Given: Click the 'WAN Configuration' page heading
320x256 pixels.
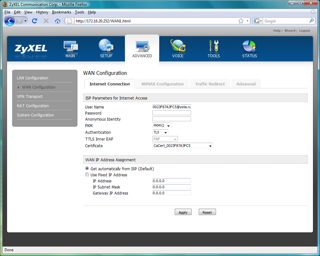Looking at the screenshot, I should click(105, 73).
